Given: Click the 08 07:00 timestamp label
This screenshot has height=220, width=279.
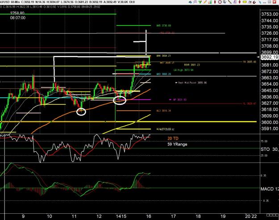Looking at the screenshot, I should coord(18,18).
